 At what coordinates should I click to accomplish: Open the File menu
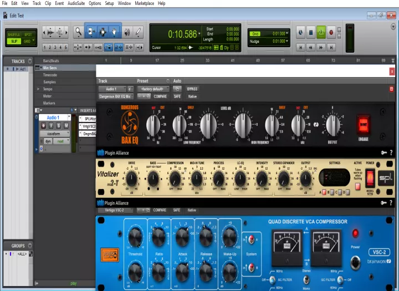coord(4,3)
